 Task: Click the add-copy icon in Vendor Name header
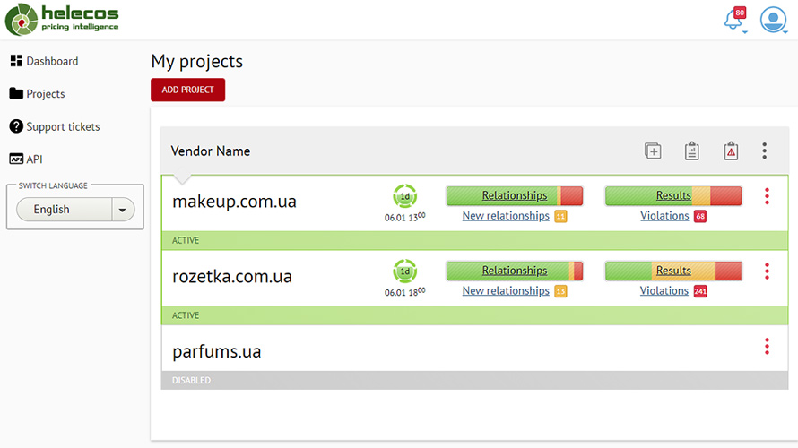tap(653, 151)
